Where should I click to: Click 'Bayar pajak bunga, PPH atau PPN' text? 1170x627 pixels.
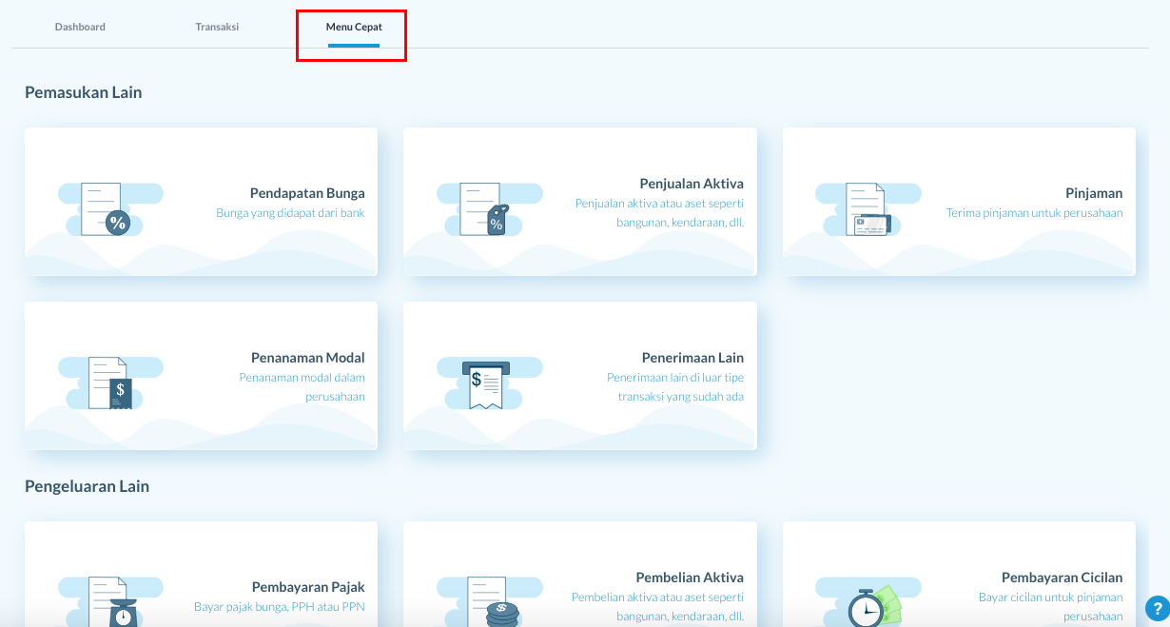pos(280,607)
